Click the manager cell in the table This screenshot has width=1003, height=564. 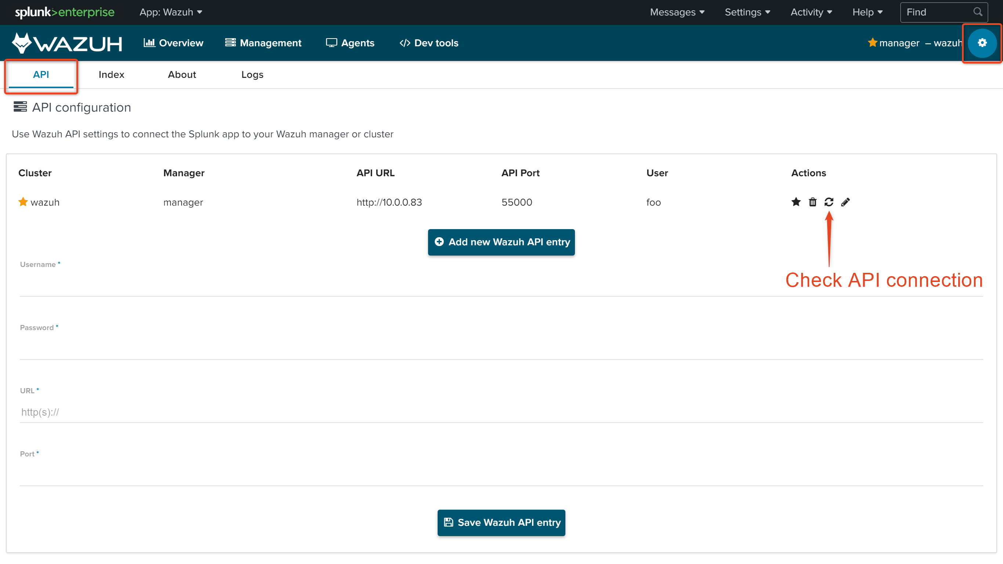(183, 202)
